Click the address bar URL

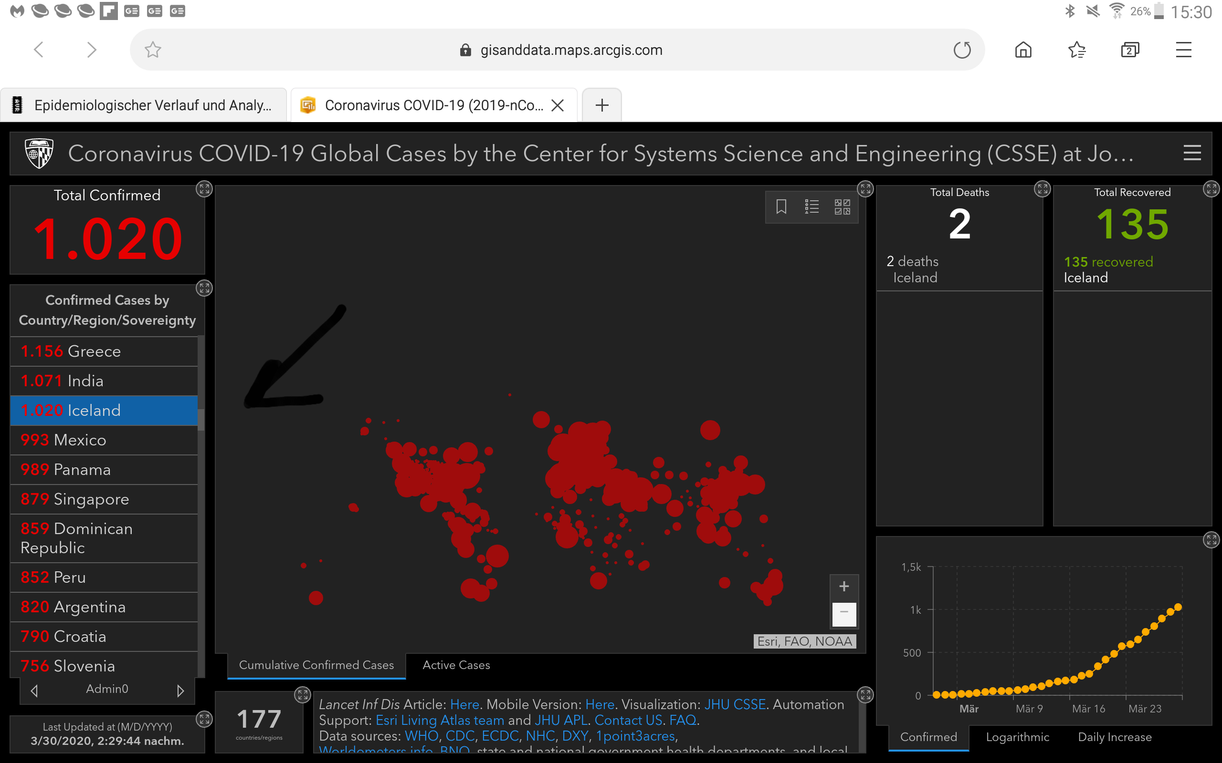(571, 50)
